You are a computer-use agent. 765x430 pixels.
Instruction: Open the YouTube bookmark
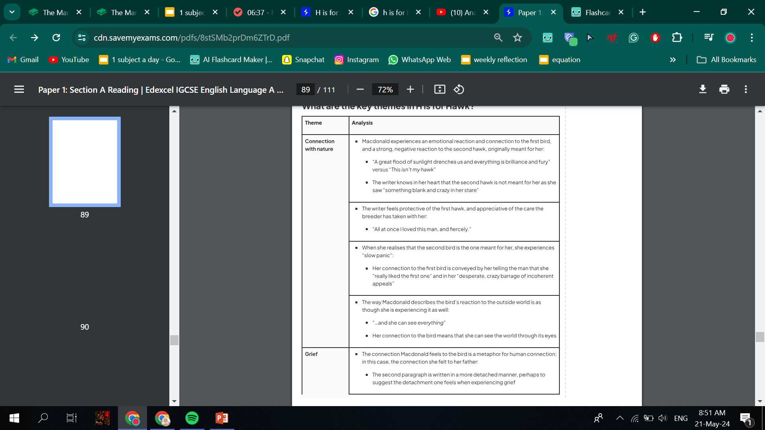pyautogui.click(x=69, y=60)
